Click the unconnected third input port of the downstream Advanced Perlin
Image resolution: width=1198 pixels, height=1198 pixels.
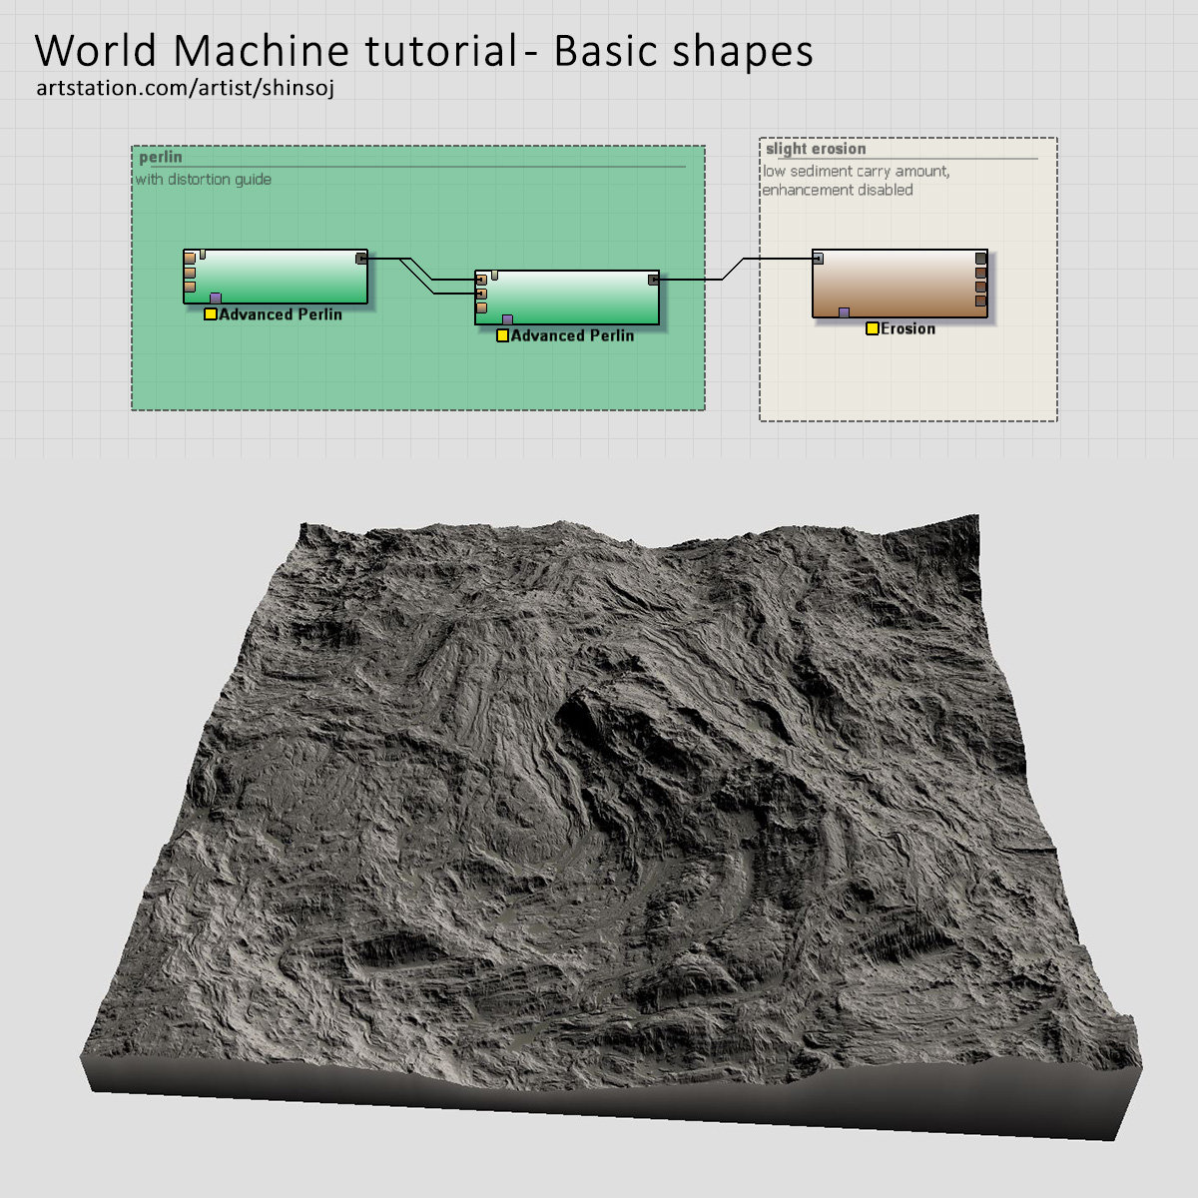481,307
